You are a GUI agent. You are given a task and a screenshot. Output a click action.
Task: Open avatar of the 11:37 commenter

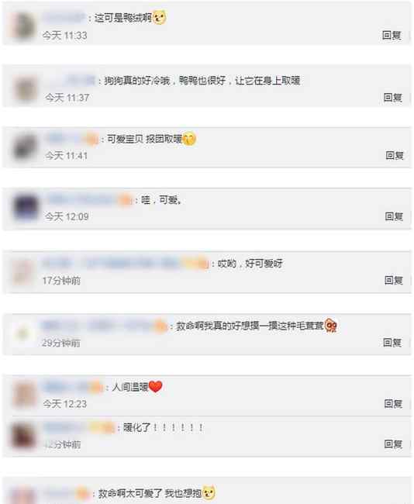[x=25, y=89]
